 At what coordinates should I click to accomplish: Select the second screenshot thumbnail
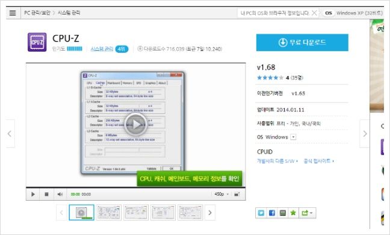(x=109, y=213)
